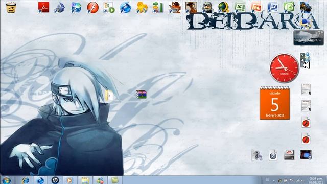Image resolution: width=327 pixels, height=184 pixels.
Task: Close the clock gadget with its X
Action: (x=302, y=55)
